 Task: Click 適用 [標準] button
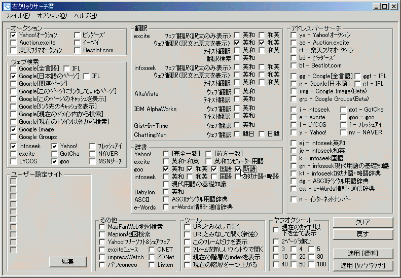pos(363,254)
